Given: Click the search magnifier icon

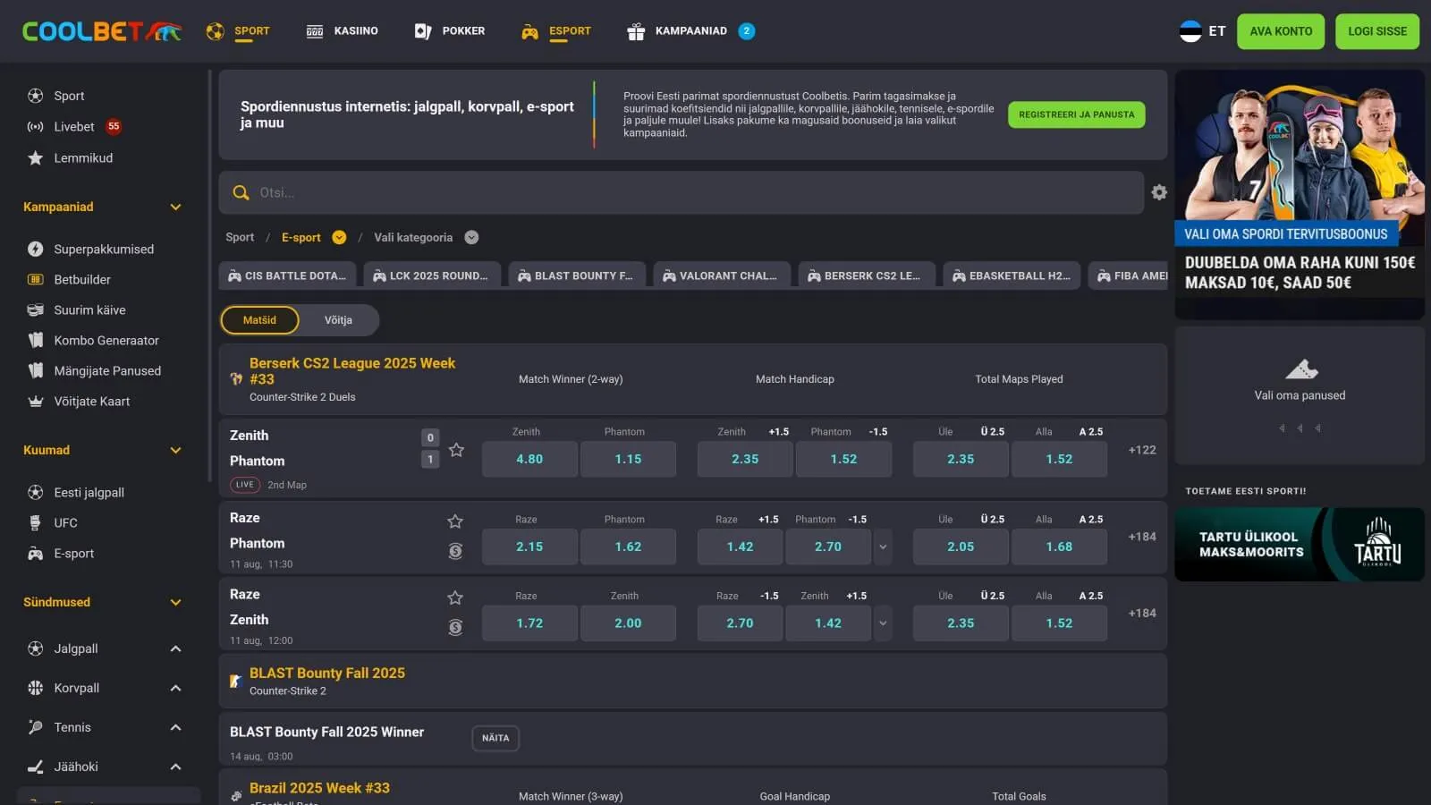Looking at the screenshot, I should point(241,192).
